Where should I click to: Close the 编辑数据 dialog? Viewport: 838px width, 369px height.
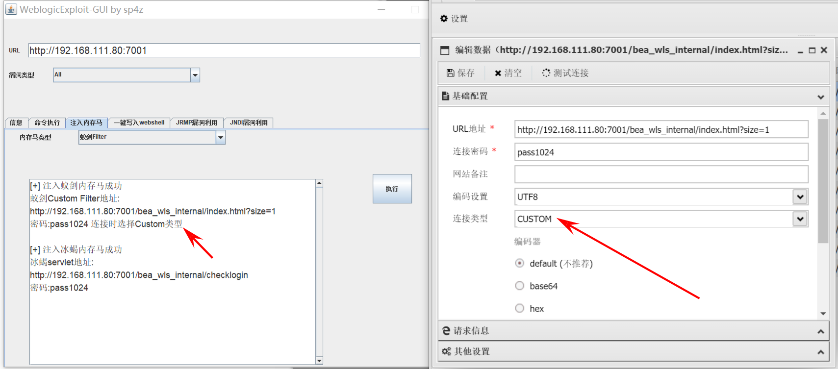[x=824, y=50]
